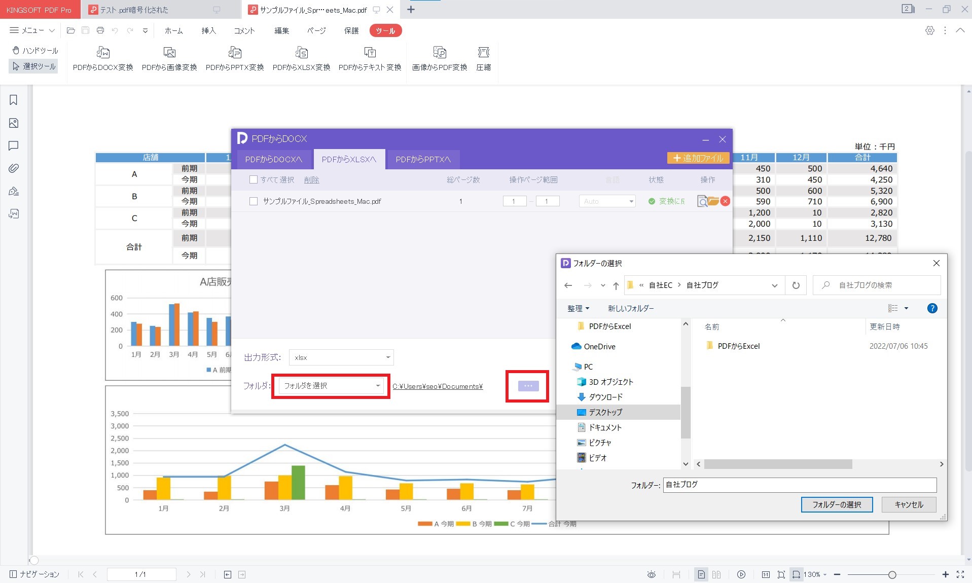Viewport: 972px width, 583px height.
Task: Click the 削除 link
Action: 311,180
